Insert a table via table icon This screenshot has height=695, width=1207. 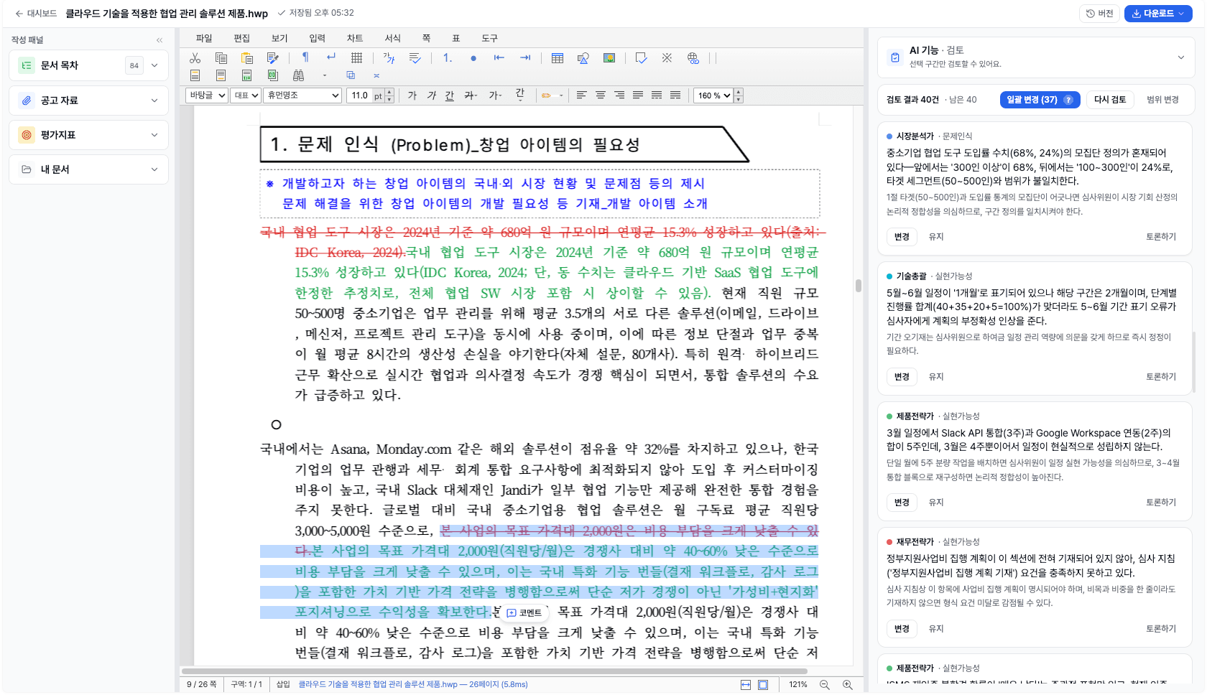coord(558,58)
